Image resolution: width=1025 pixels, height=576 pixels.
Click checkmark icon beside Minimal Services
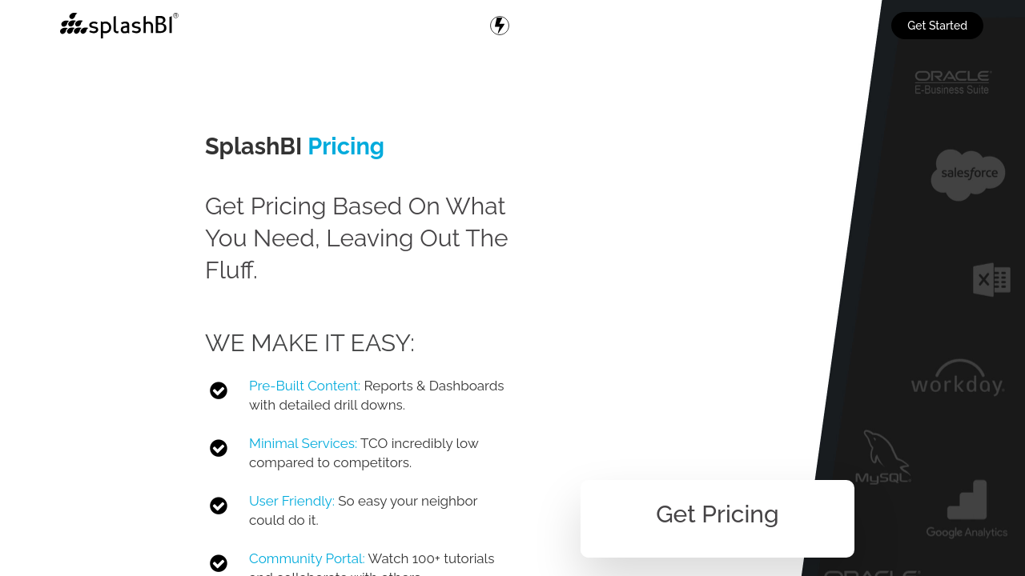(219, 448)
